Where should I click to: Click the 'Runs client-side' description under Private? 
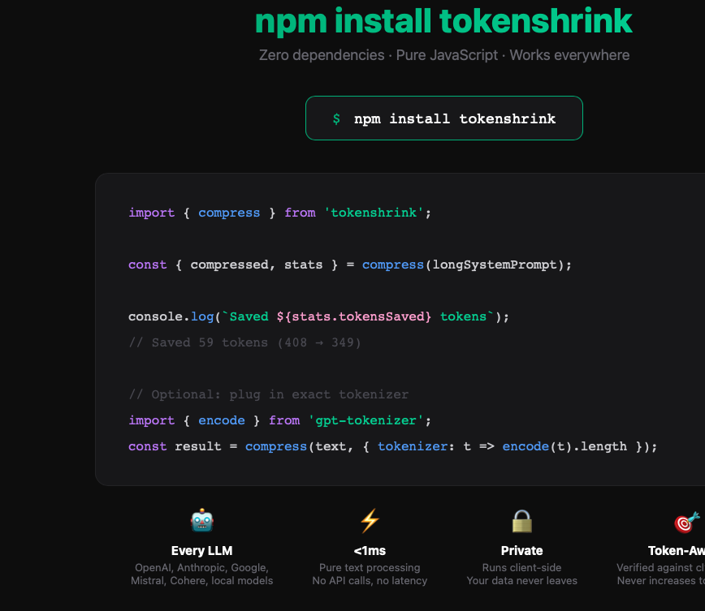521,567
